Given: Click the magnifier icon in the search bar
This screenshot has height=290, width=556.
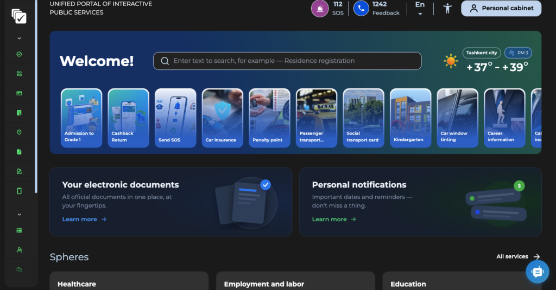Looking at the screenshot, I should tap(165, 61).
